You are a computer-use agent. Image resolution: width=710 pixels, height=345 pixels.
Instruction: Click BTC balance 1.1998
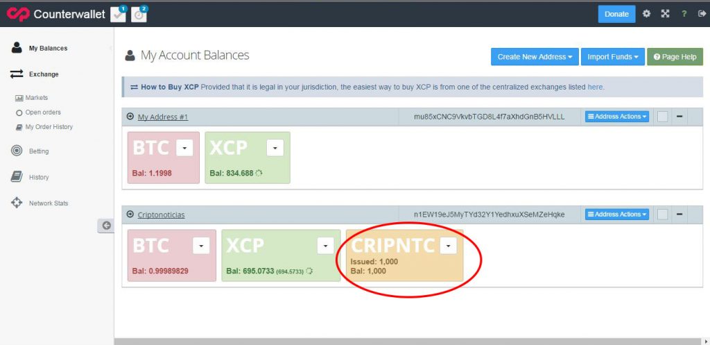click(152, 173)
